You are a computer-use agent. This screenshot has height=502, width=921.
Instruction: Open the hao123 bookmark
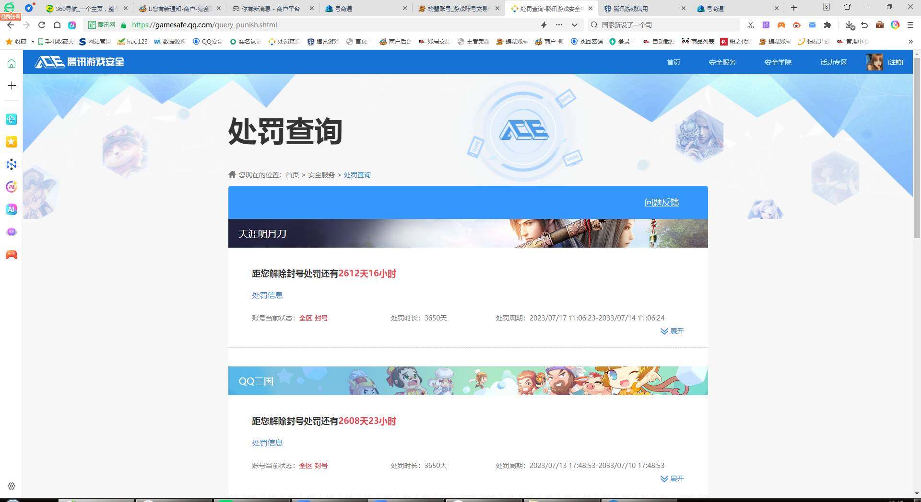(133, 42)
